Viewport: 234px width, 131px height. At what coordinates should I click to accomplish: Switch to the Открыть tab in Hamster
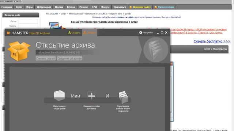point(90,33)
